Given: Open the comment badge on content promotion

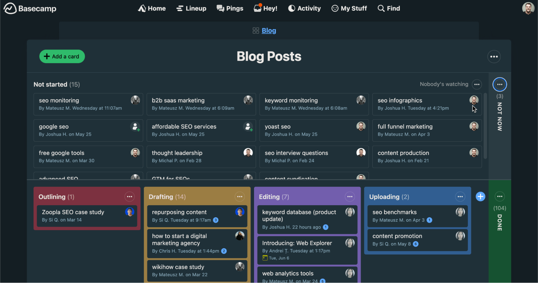Looking at the screenshot, I should (x=416, y=244).
